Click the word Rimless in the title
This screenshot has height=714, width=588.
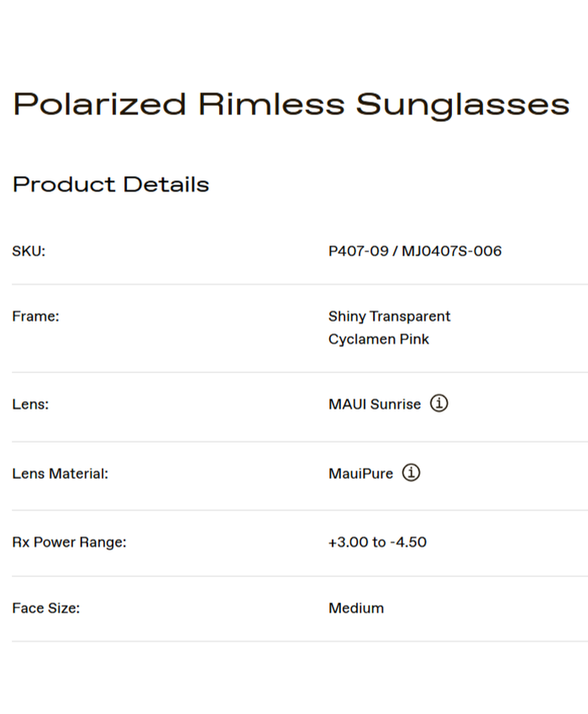coord(271,105)
